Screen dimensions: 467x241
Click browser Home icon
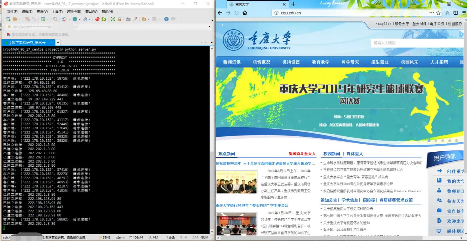(245, 13)
